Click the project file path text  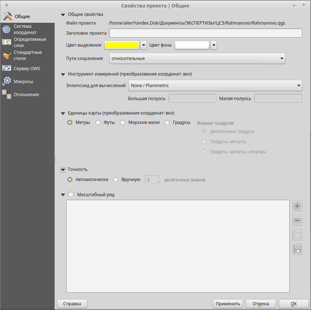coord(197,23)
